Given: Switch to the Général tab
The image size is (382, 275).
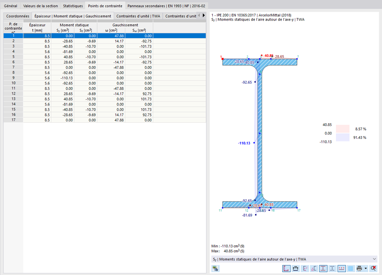Looking at the screenshot, I should [x=10, y=6].
